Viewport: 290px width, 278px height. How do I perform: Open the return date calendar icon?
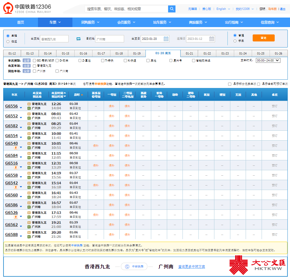212,39
